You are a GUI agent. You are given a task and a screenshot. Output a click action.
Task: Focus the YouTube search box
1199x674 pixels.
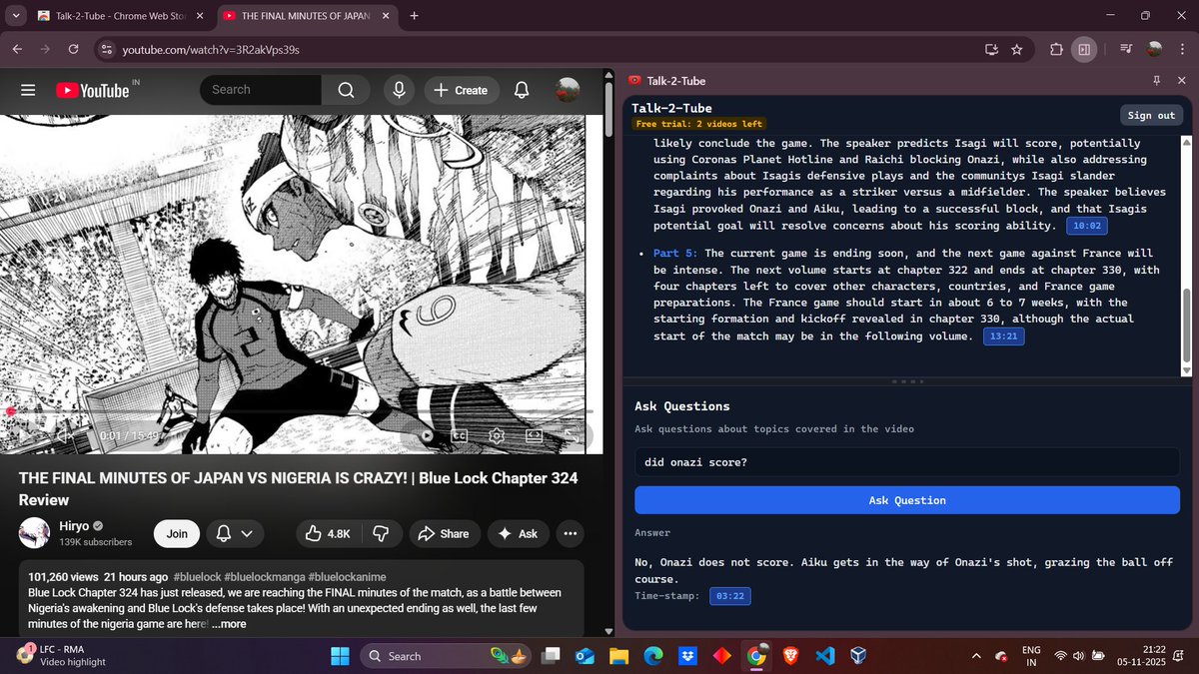tap(261, 90)
